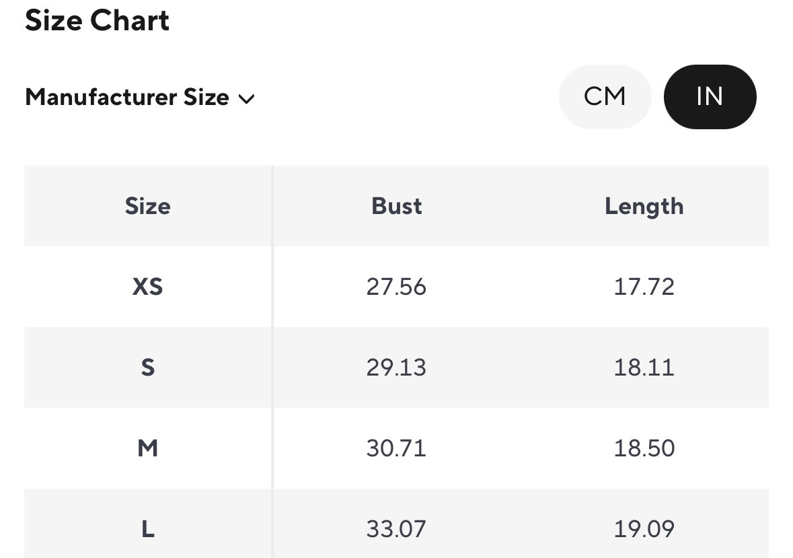Click XS bust value 27.56
Screen dimensions: 793x558
tap(396, 287)
